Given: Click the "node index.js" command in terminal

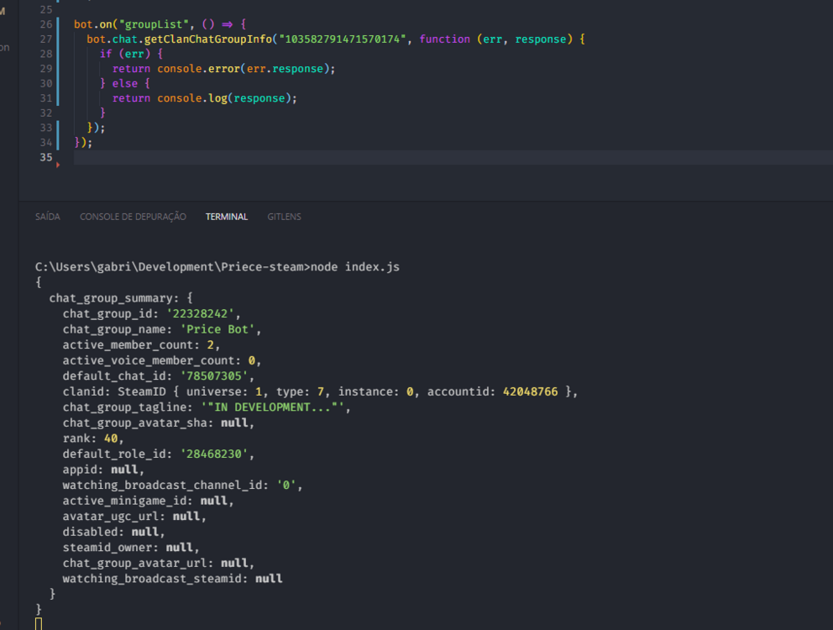Looking at the screenshot, I should (x=355, y=267).
